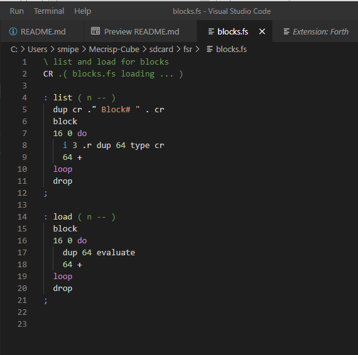Image resolution: width=358 pixels, height=355 pixels.
Task: Place cursor on the evaluate word
Action: [x=116, y=252]
